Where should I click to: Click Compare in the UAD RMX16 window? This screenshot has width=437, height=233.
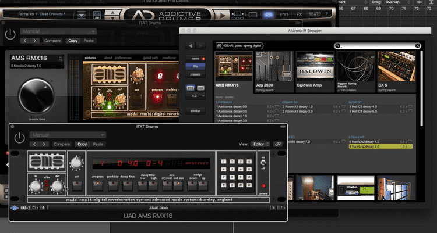point(62,144)
